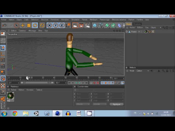Add a Cube primitive object
Screen dimensions: 175x131
[x=95, y=25]
